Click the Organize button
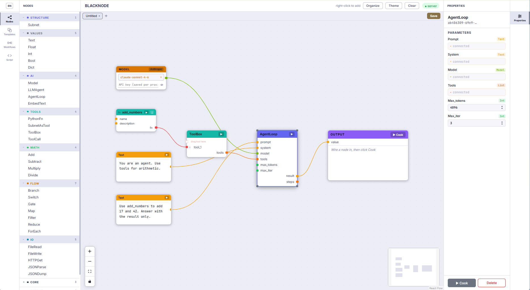 point(373,6)
